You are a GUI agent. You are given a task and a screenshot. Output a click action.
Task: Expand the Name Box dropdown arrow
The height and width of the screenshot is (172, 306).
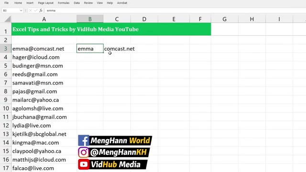21,11
